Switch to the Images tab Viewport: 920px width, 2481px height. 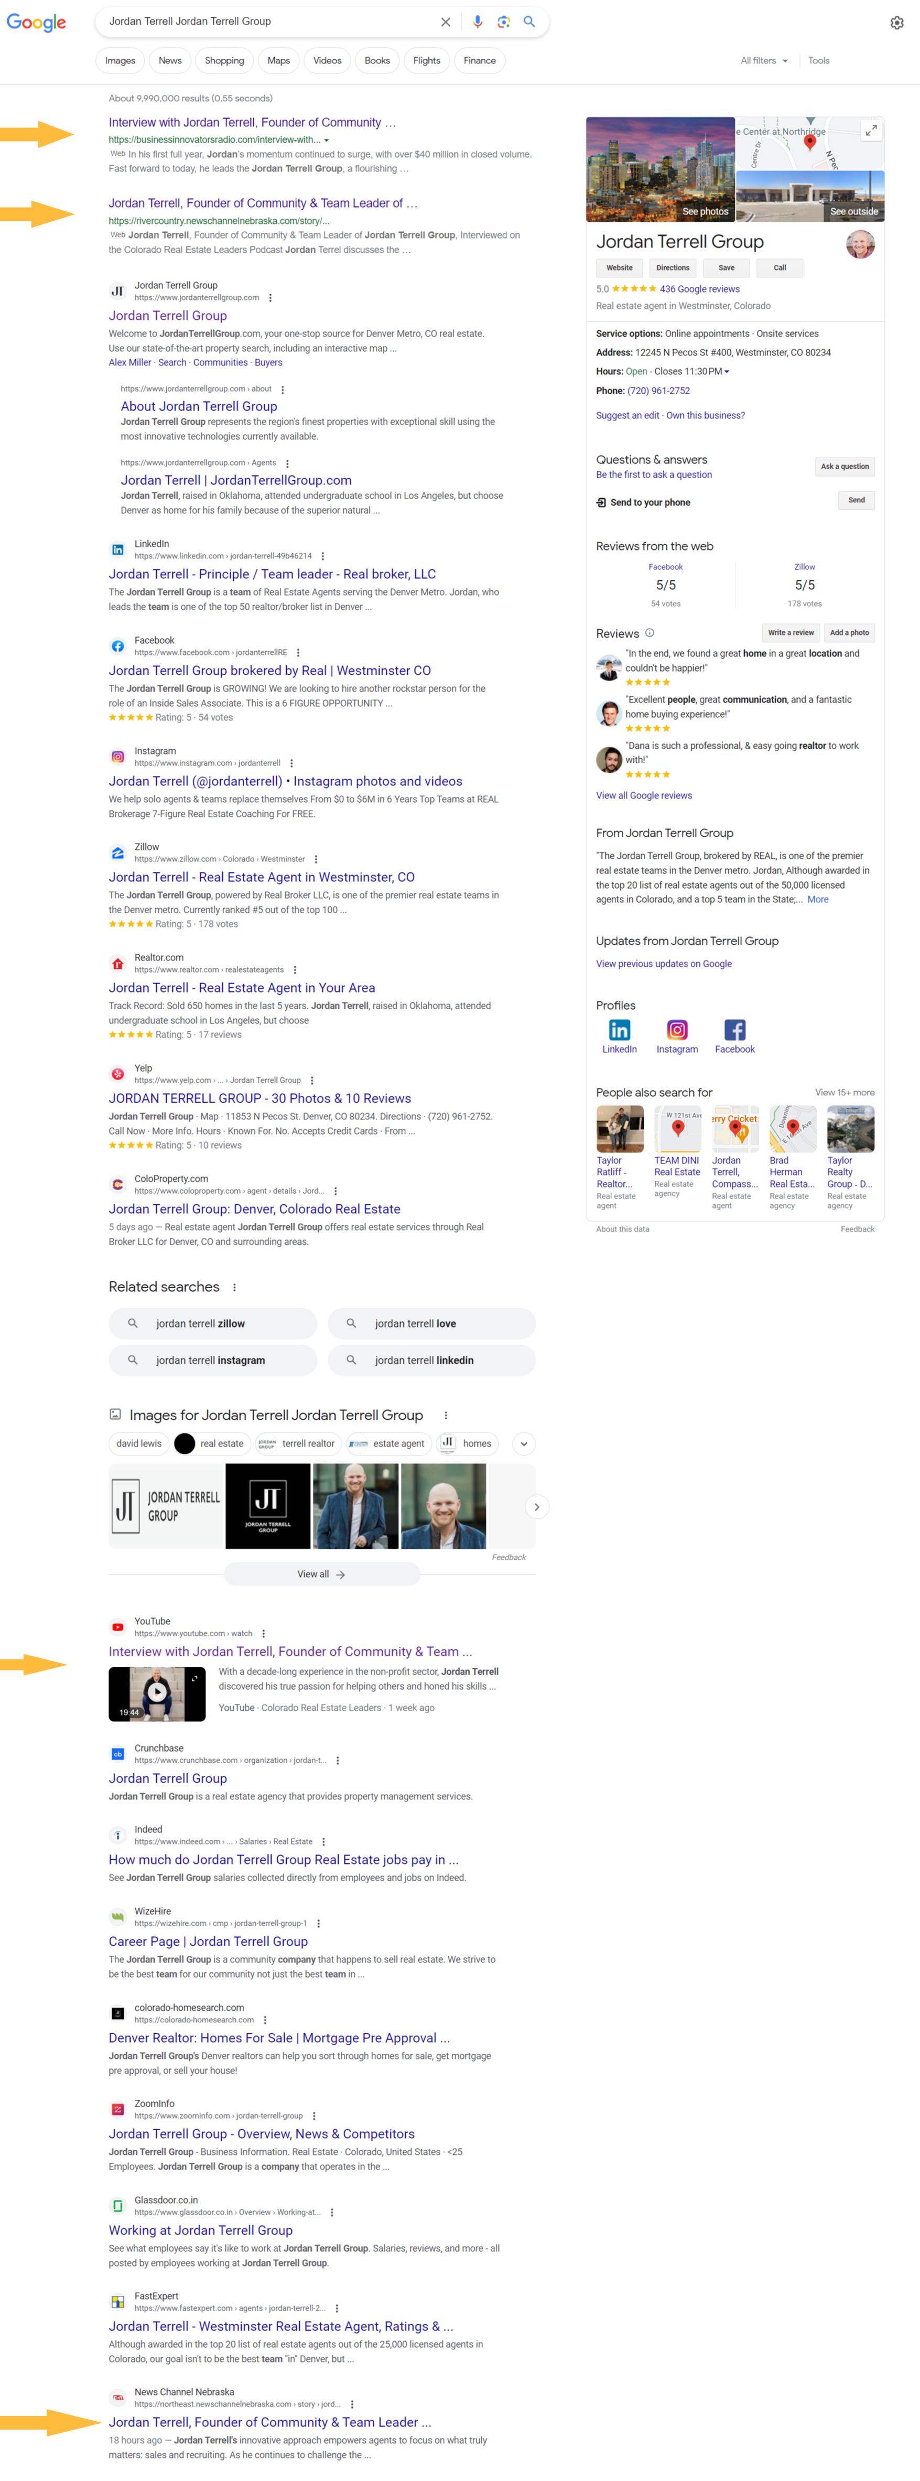pyautogui.click(x=121, y=61)
